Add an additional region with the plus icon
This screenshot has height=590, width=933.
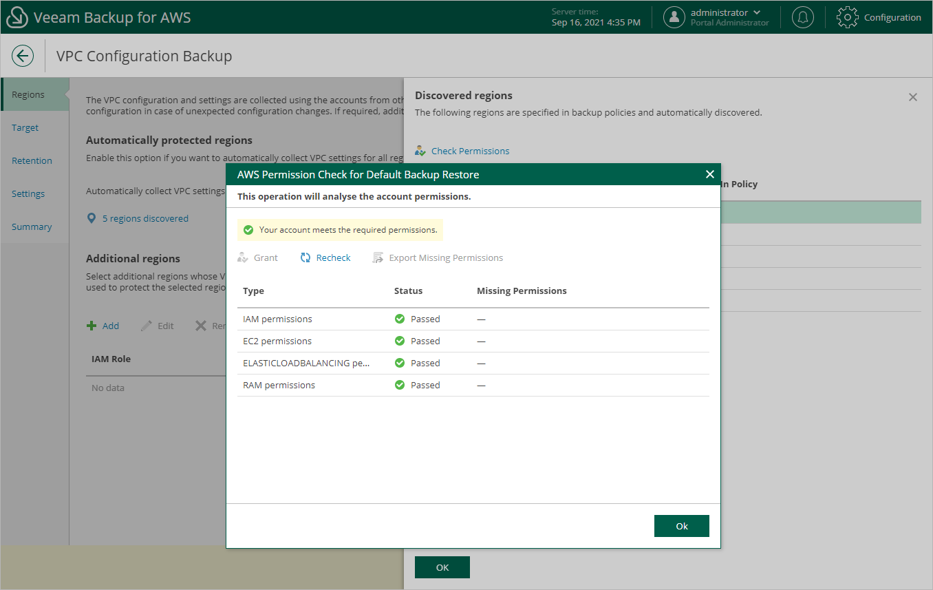click(x=103, y=326)
